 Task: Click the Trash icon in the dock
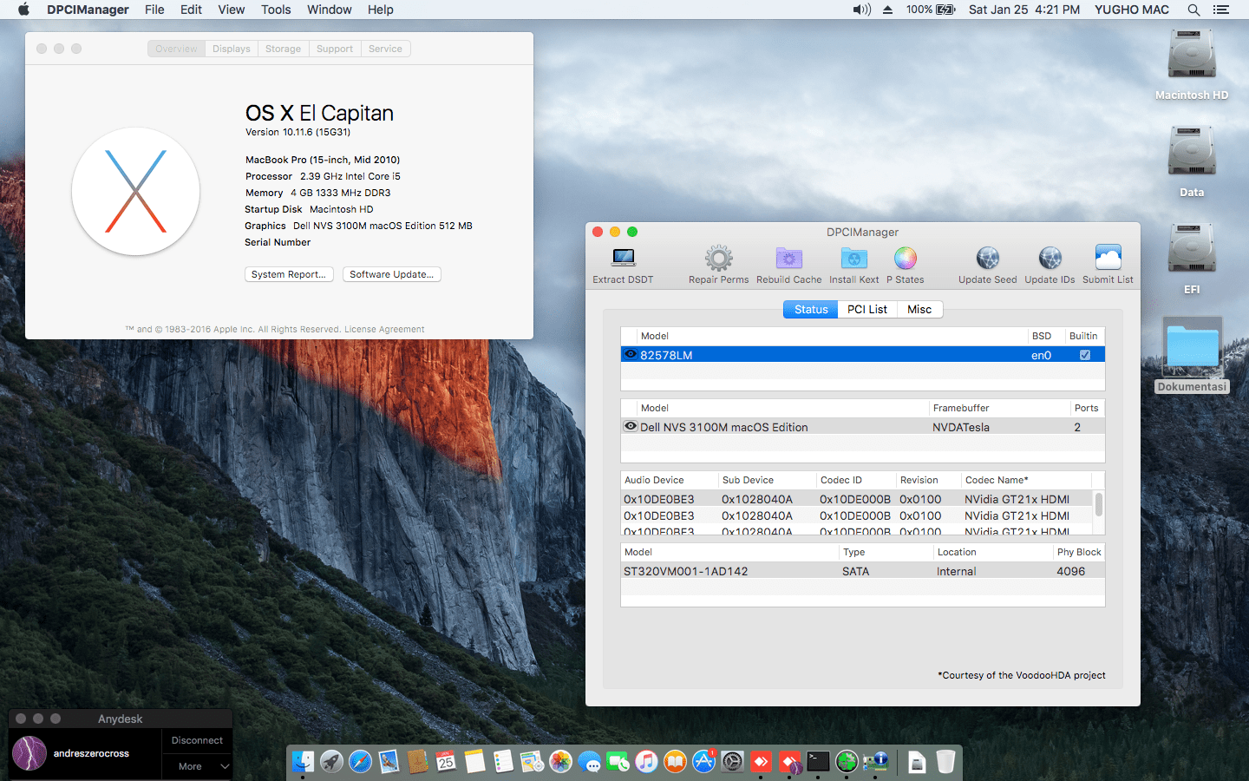[x=945, y=761]
